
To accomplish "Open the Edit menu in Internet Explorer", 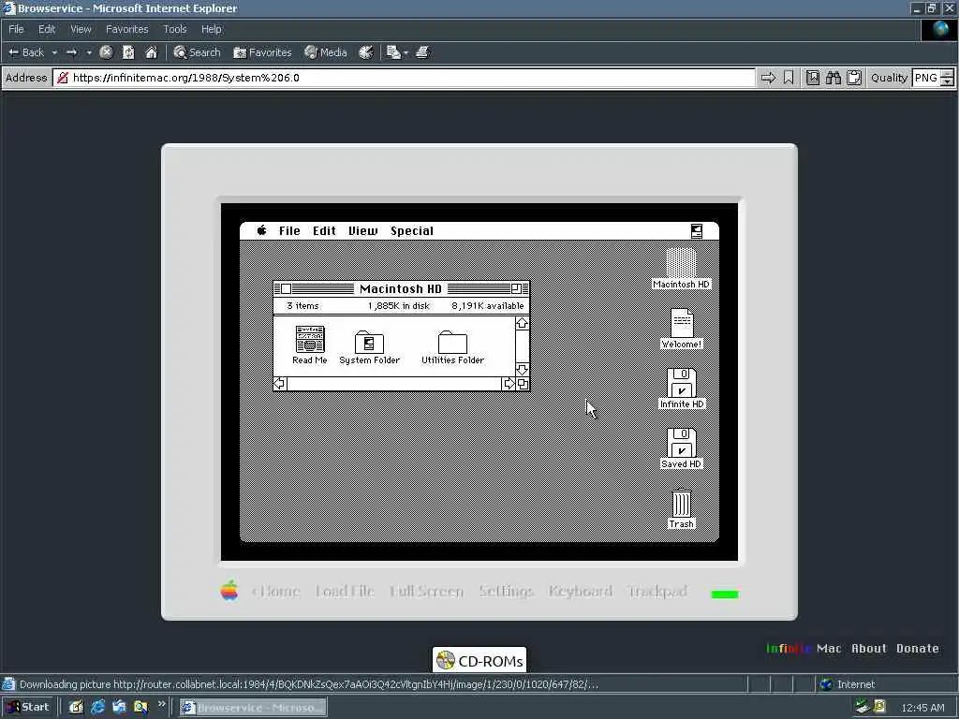I will (47, 29).
